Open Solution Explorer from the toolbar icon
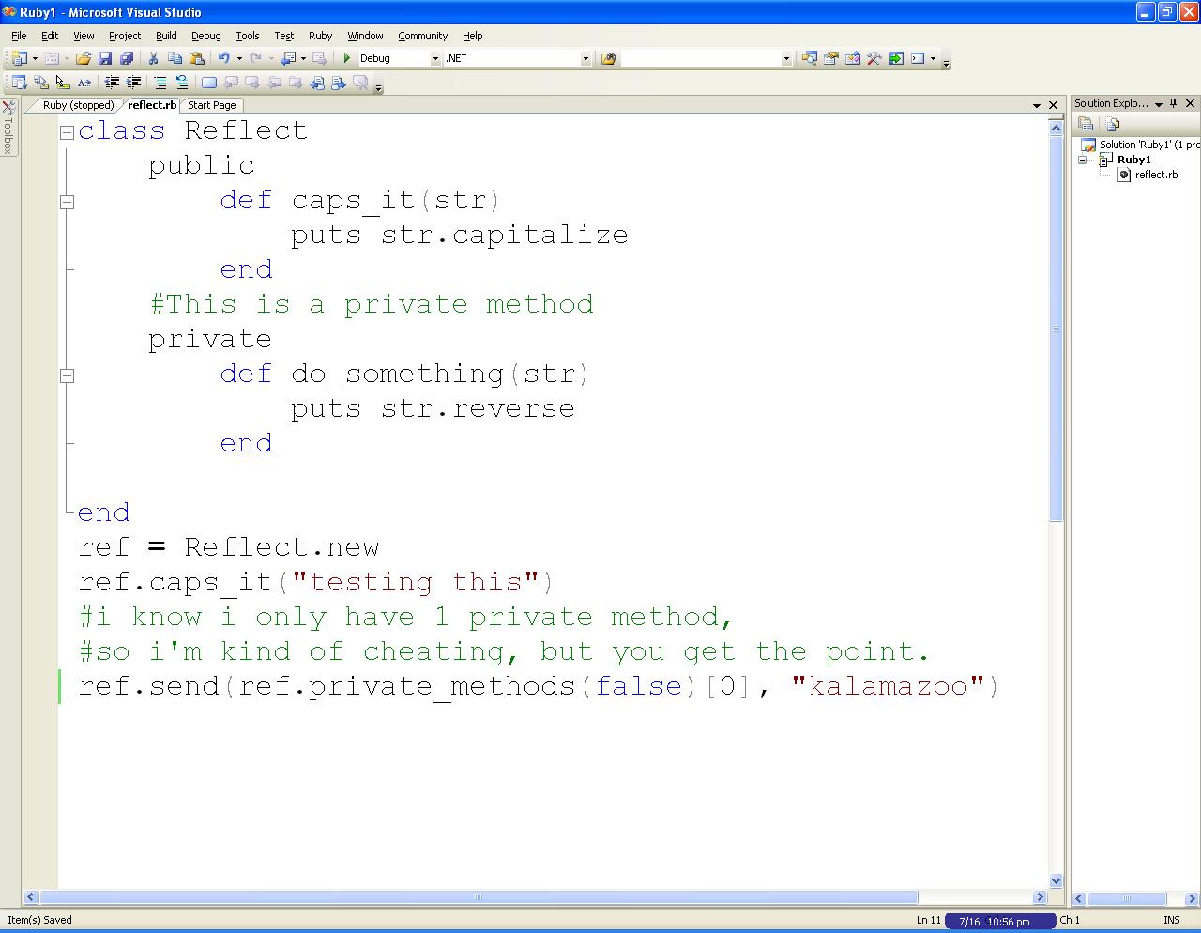This screenshot has width=1201, height=933. (x=809, y=58)
